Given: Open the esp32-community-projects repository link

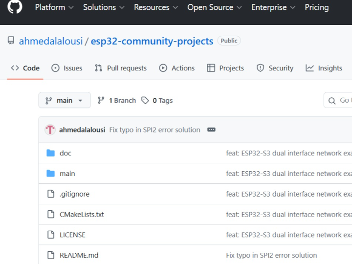Looking at the screenshot, I should pos(152,41).
